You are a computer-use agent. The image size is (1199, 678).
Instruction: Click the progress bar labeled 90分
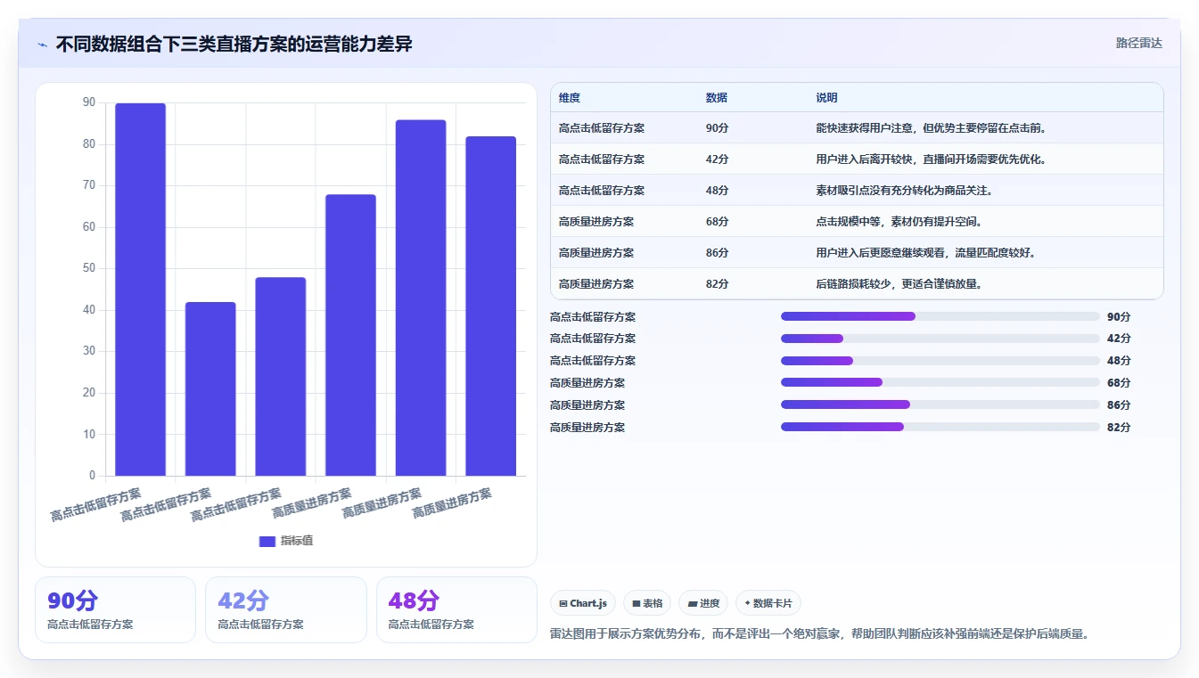pos(940,316)
